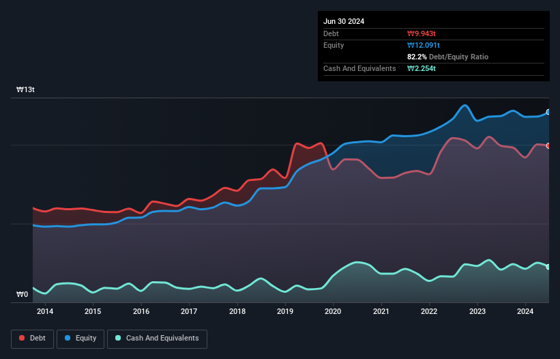
Task: Click the 2024 x-axis label
Action: (x=525, y=311)
